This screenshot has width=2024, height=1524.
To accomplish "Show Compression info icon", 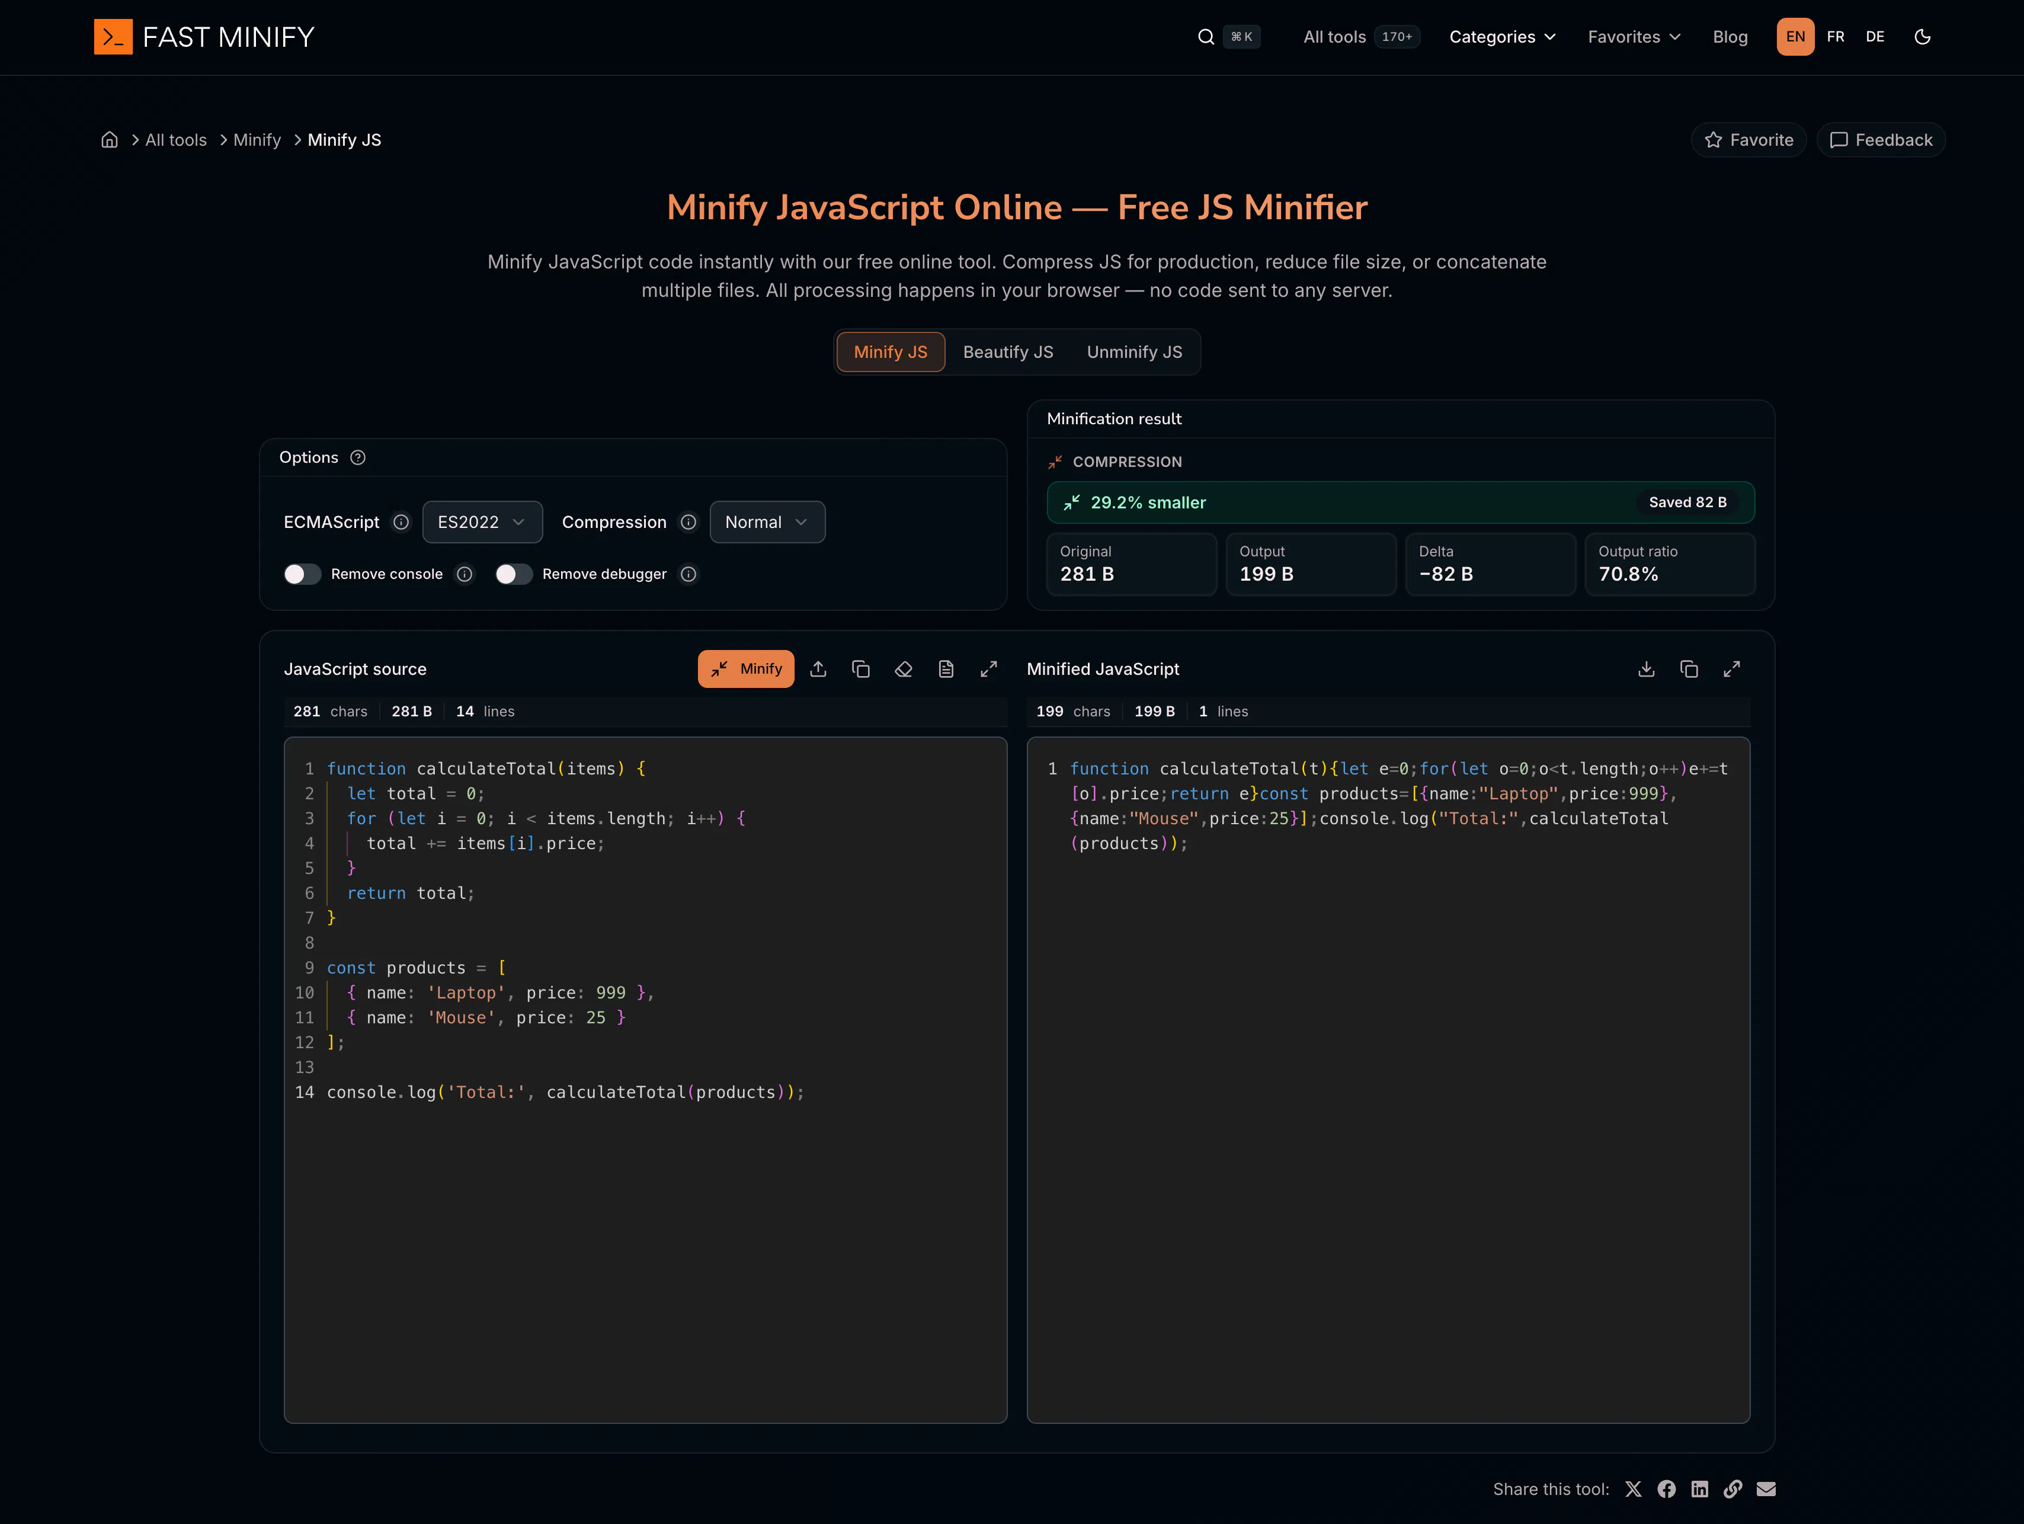I will coord(688,522).
